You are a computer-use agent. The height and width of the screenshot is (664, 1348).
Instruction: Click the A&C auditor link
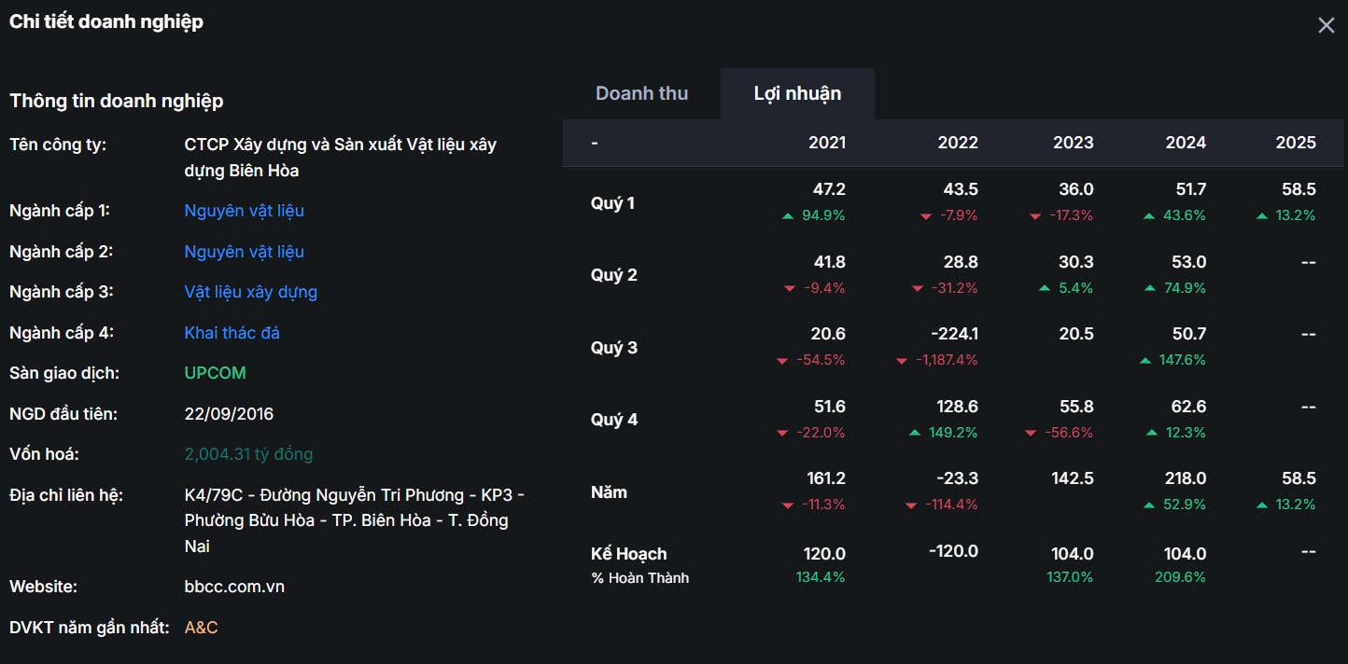[x=201, y=628]
